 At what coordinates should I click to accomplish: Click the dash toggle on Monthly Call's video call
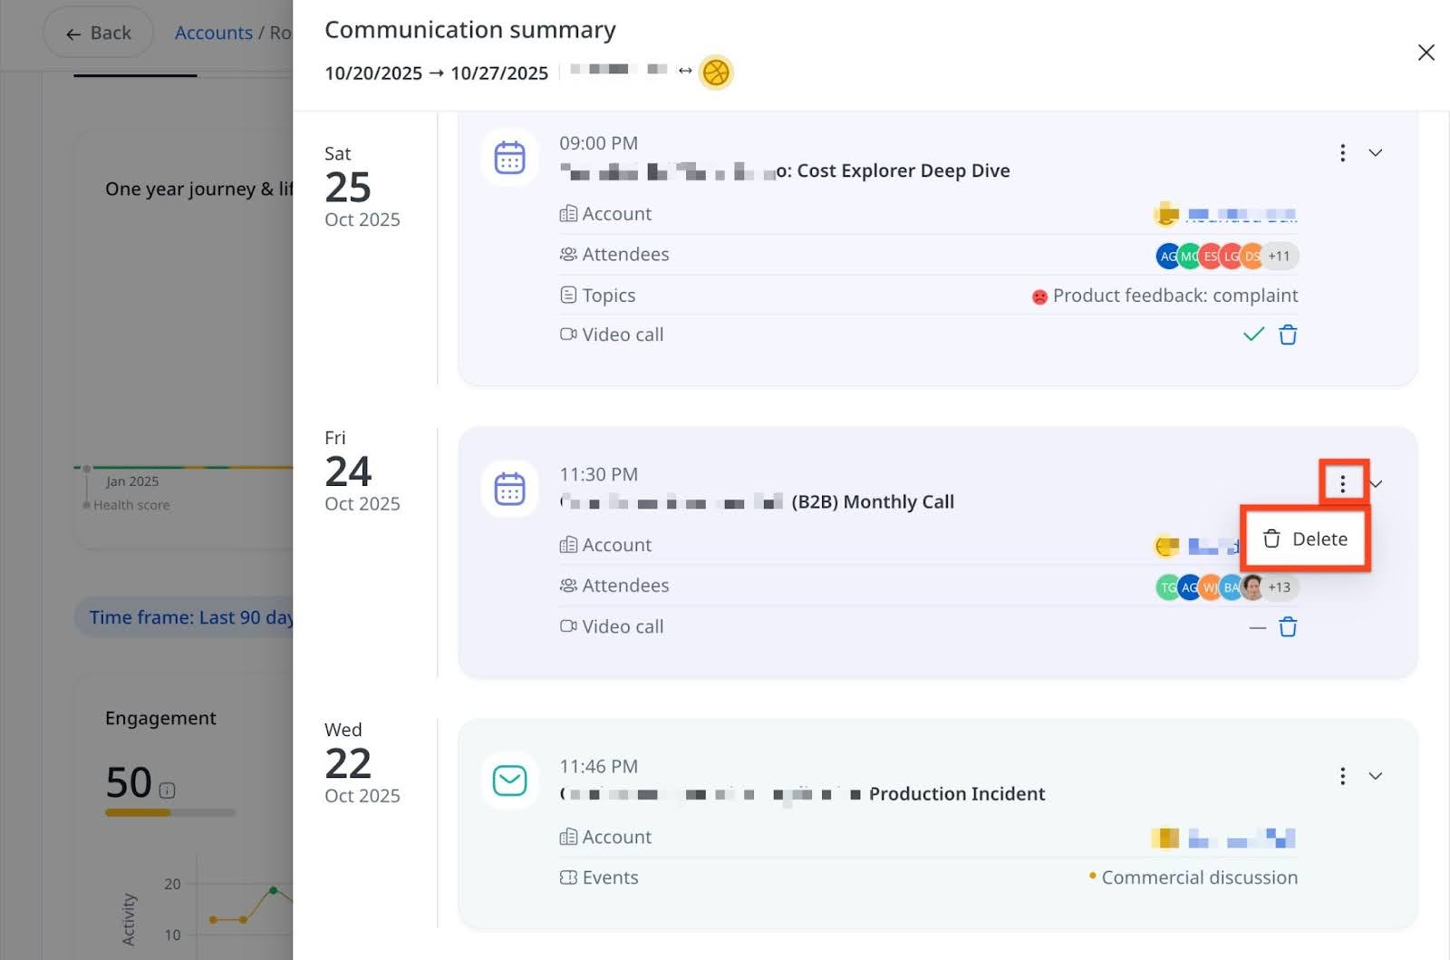tap(1256, 626)
